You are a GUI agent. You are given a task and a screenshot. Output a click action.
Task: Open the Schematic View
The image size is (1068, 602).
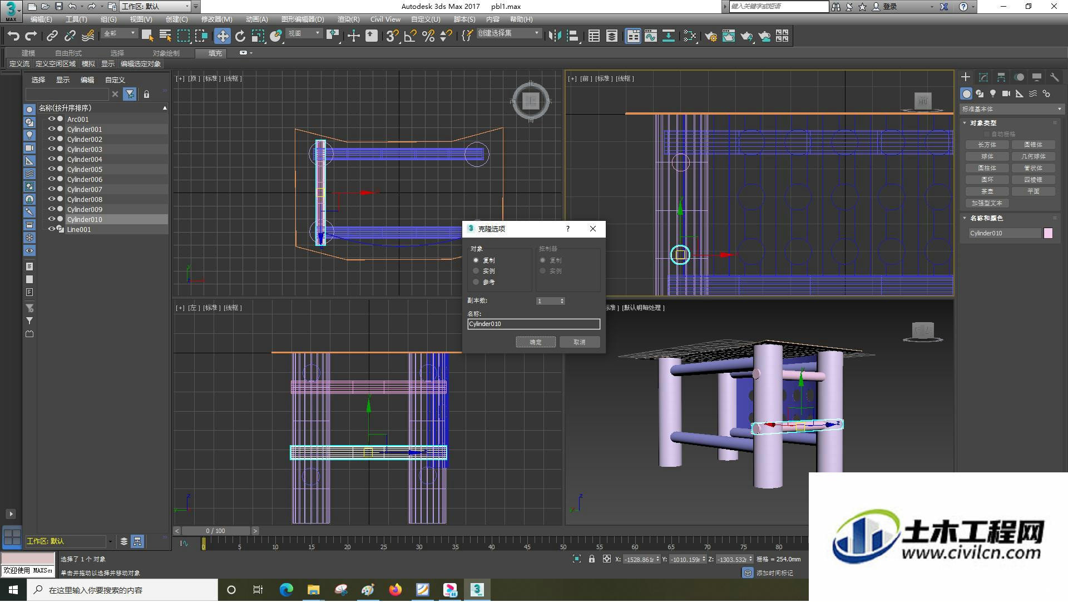[x=669, y=36]
